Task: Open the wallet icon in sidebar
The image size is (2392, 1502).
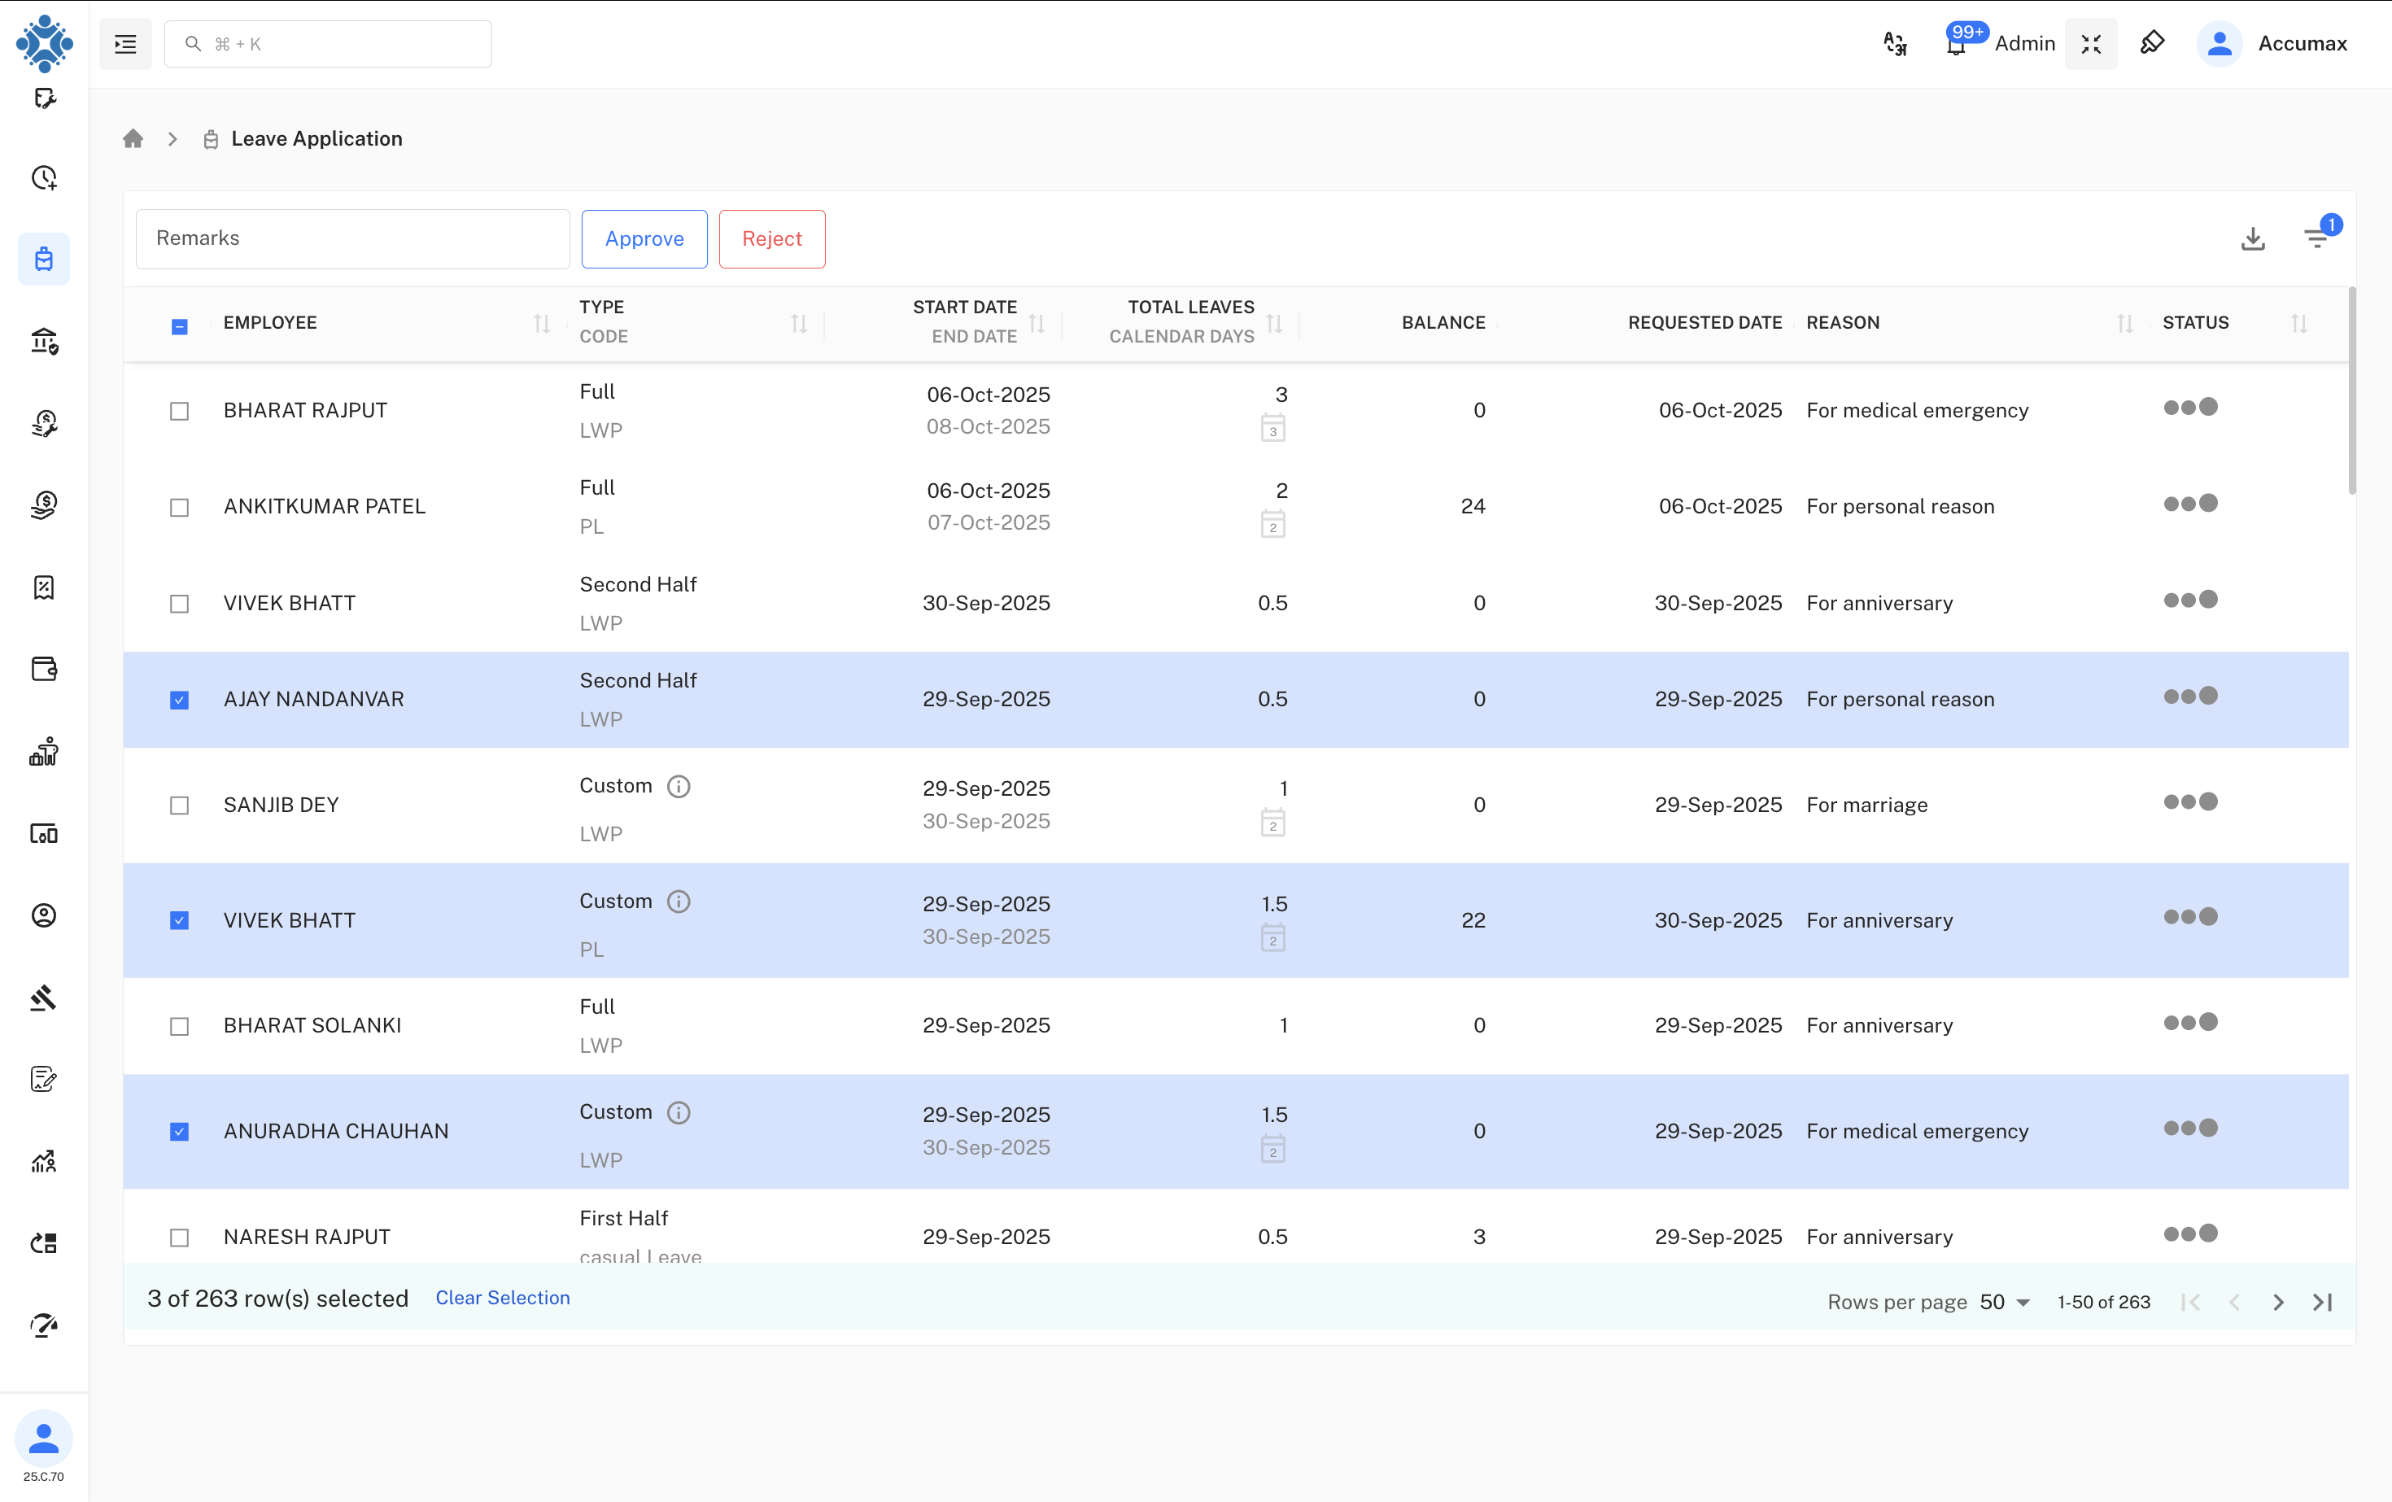Action: coord(44,670)
